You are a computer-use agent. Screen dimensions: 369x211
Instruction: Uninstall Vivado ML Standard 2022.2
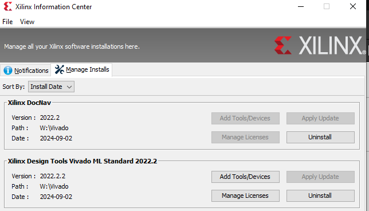pos(320,196)
